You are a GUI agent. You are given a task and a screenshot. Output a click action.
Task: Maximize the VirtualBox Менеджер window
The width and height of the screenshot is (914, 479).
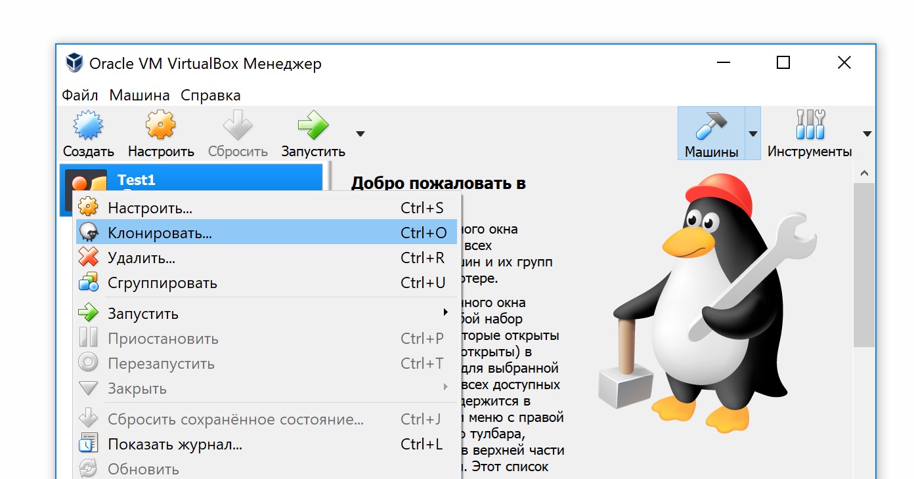click(783, 62)
